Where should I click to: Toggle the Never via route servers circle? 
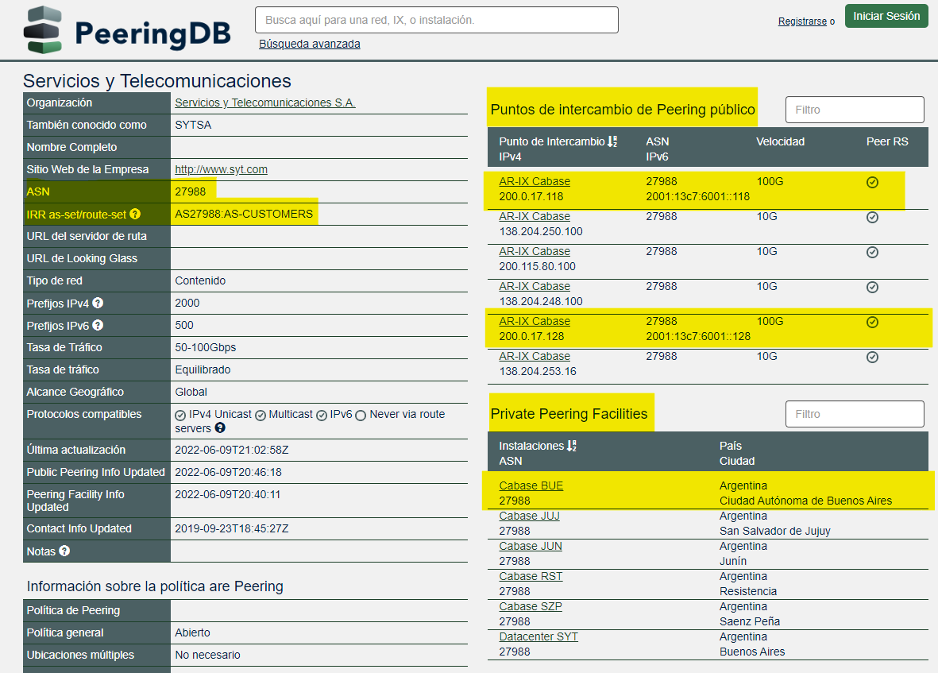point(361,415)
